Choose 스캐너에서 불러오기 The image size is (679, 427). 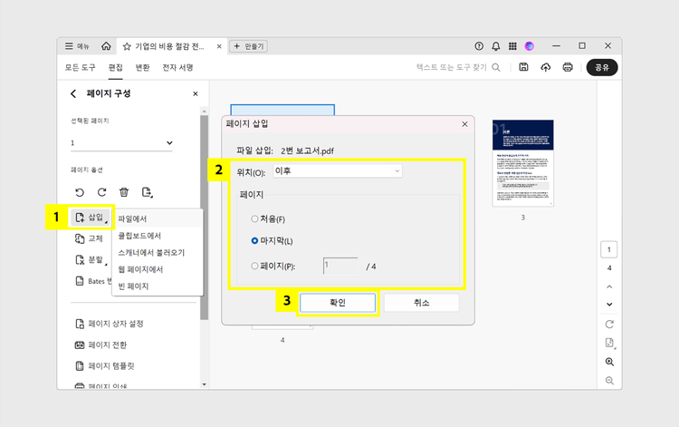tap(158, 253)
